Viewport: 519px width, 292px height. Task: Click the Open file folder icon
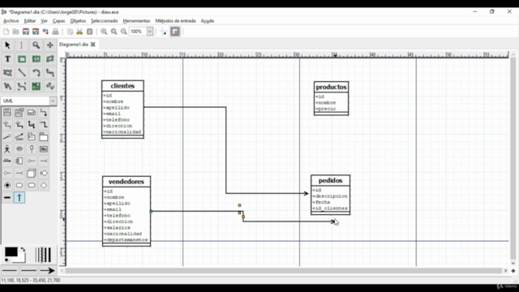pyautogui.click(x=15, y=32)
